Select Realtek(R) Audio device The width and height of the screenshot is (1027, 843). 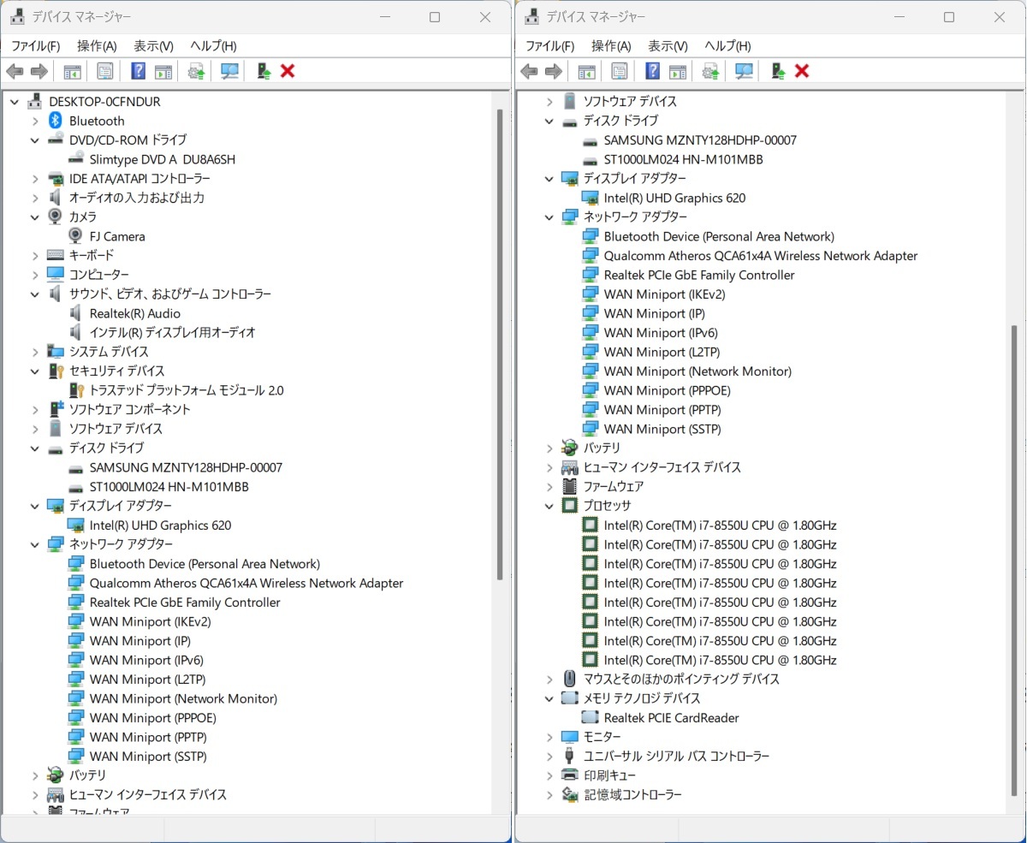pos(134,313)
